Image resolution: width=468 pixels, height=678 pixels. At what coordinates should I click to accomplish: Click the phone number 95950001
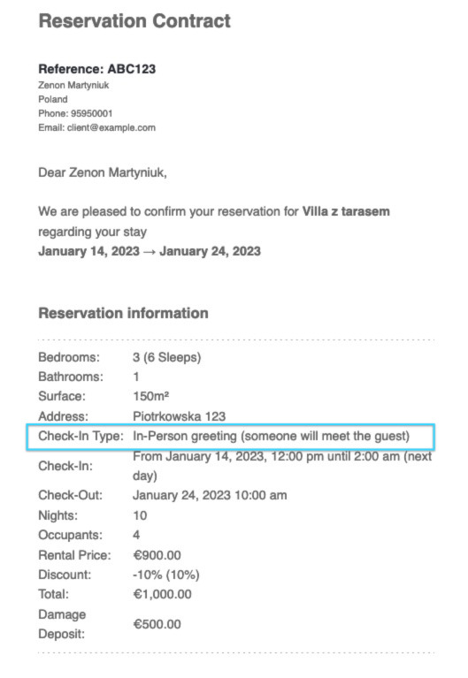tap(92, 113)
